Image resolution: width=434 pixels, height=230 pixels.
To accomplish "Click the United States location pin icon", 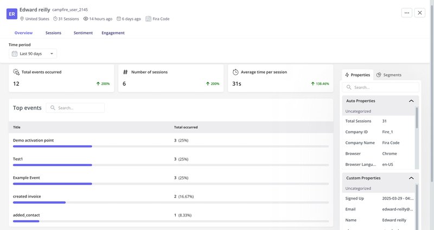I will tap(22, 18).
